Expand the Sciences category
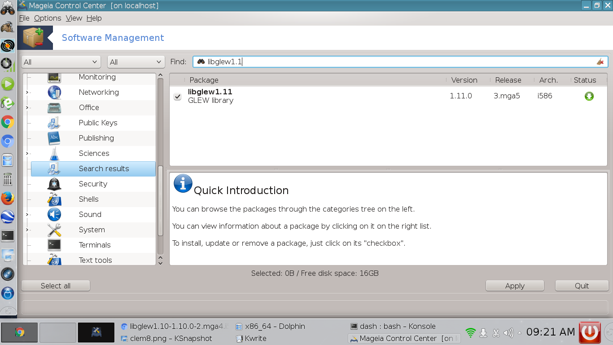Screen dimensions: 613x345 (x=27, y=154)
